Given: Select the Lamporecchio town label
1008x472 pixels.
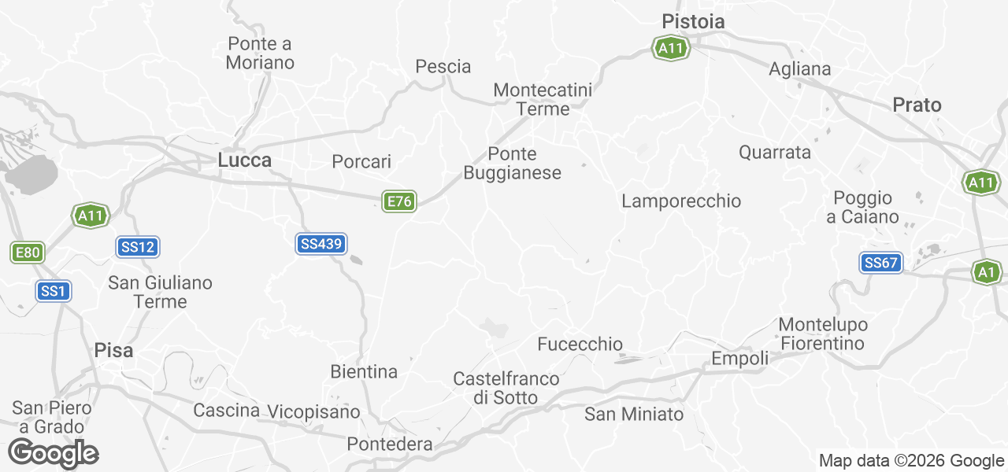Looking at the screenshot, I should coord(681,201).
